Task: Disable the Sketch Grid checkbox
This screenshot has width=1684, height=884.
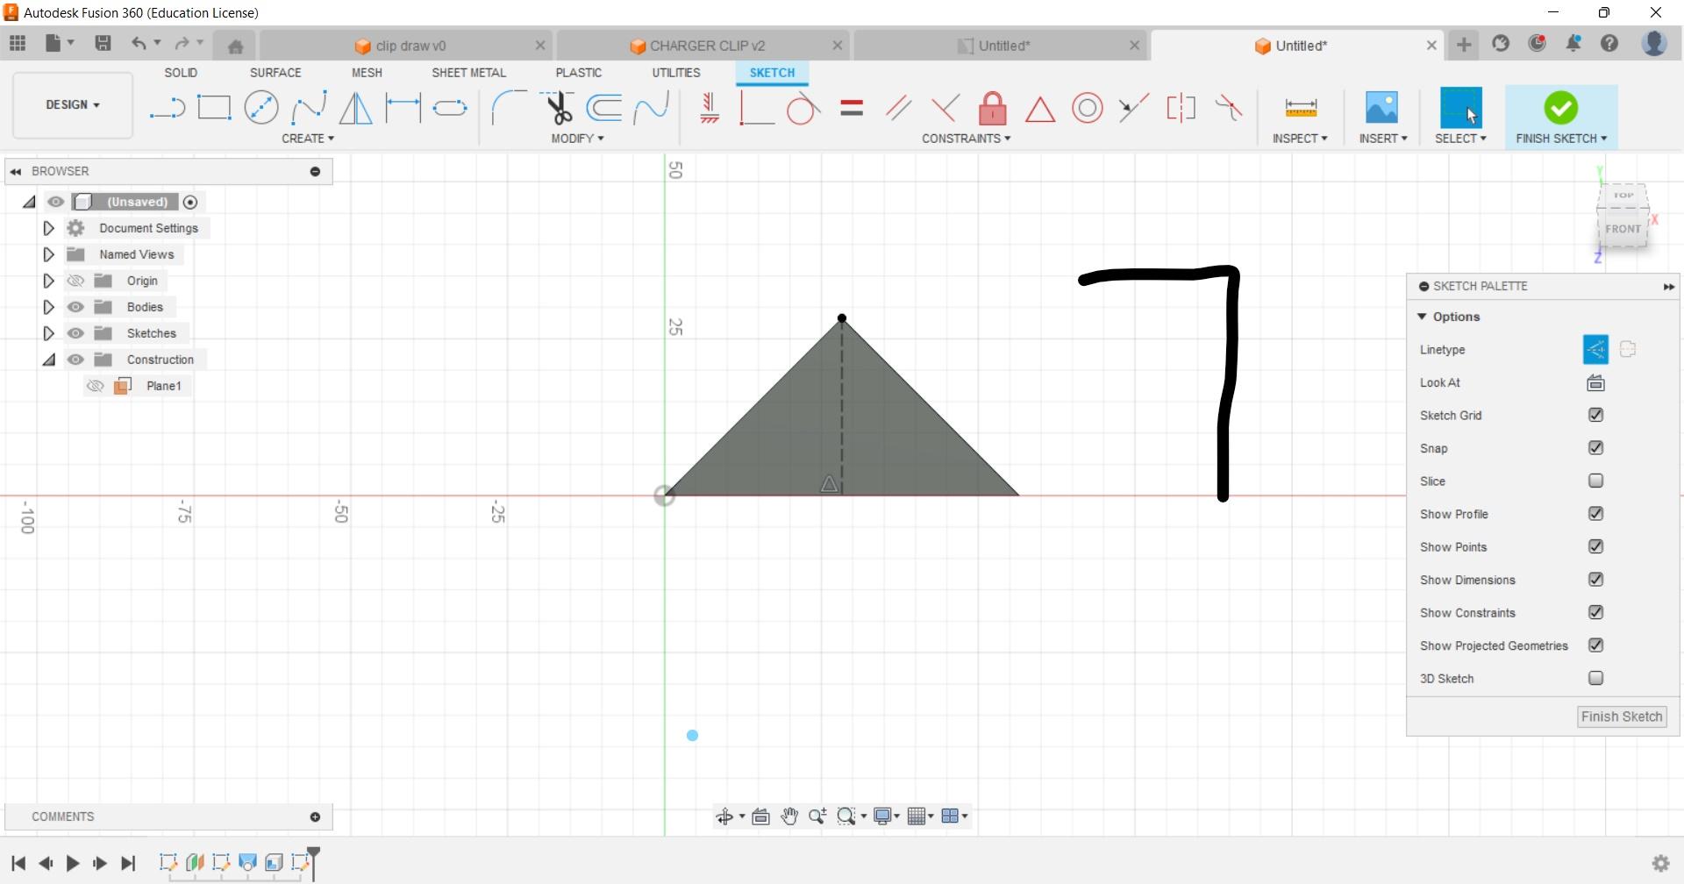Action: (1596, 415)
